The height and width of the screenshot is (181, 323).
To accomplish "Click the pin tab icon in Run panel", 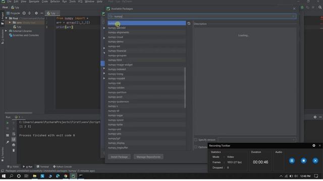I will pos(8,142).
